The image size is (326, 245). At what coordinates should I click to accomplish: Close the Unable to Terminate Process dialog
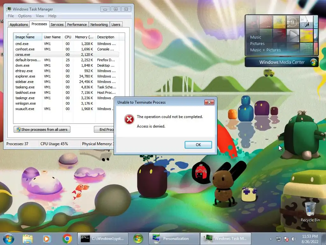[209, 102]
